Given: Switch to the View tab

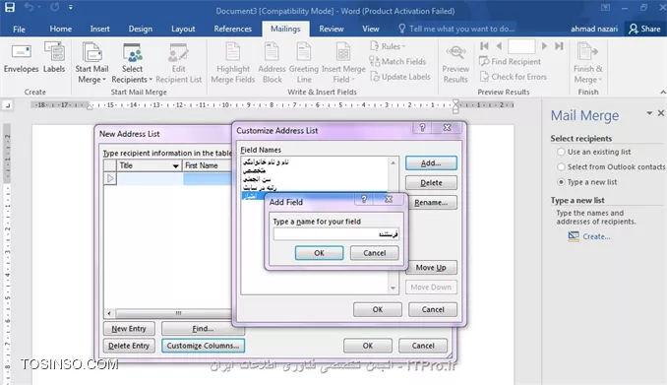Looking at the screenshot, I should point(371,29).
